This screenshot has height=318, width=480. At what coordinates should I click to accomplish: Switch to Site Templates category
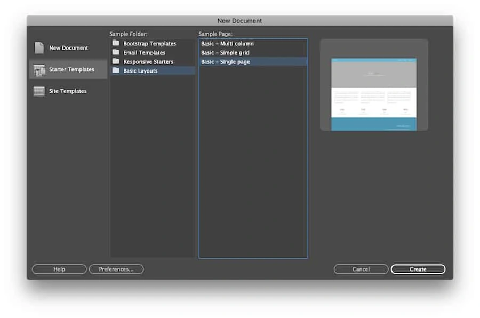[x=68, y=91]
